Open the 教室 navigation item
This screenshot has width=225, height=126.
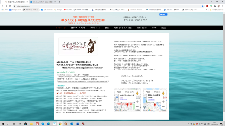(x=107, y=28)
